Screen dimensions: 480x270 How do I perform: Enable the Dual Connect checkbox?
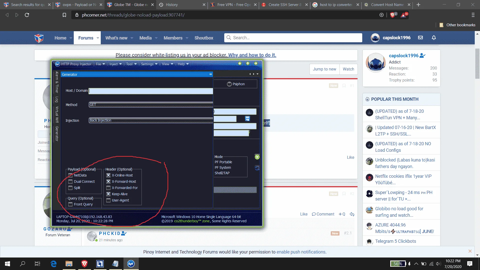coord(70,181)
